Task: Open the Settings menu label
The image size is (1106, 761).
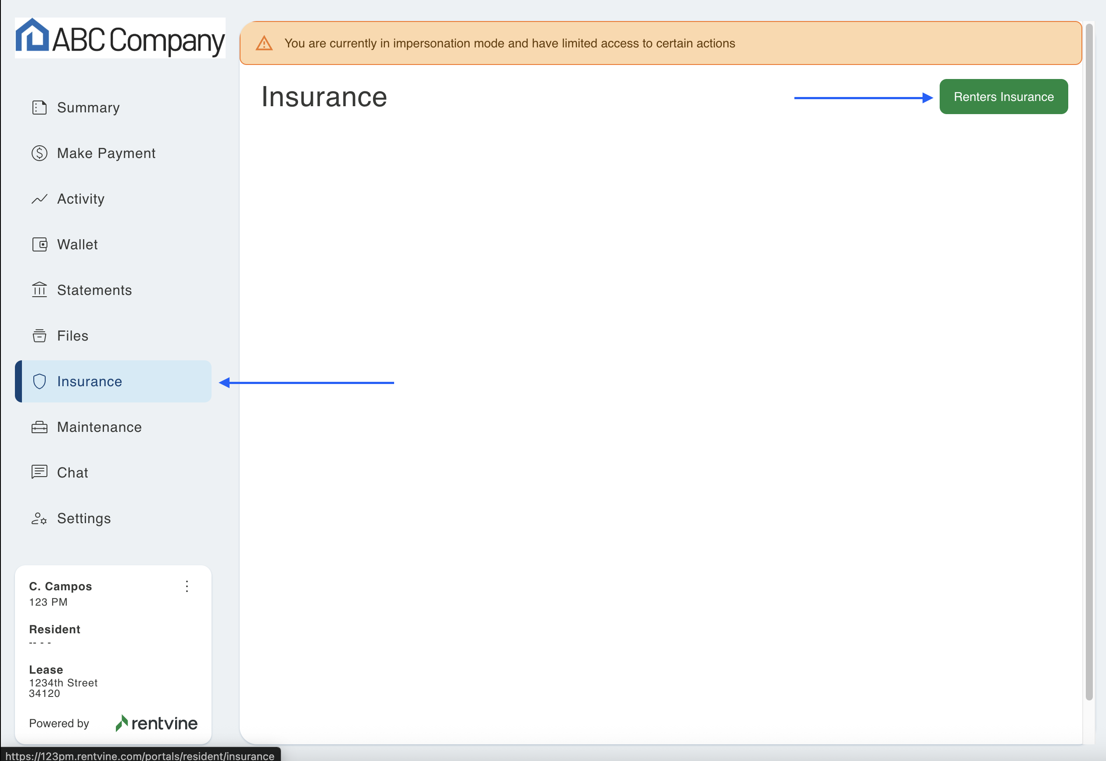Action: click(84, 518)
